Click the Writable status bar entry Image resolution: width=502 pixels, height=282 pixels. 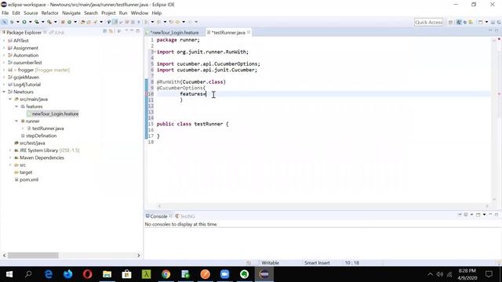click(270, 263)
